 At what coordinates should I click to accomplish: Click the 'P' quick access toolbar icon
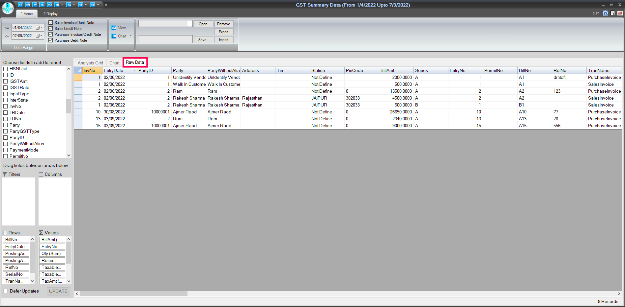(20, 5)
